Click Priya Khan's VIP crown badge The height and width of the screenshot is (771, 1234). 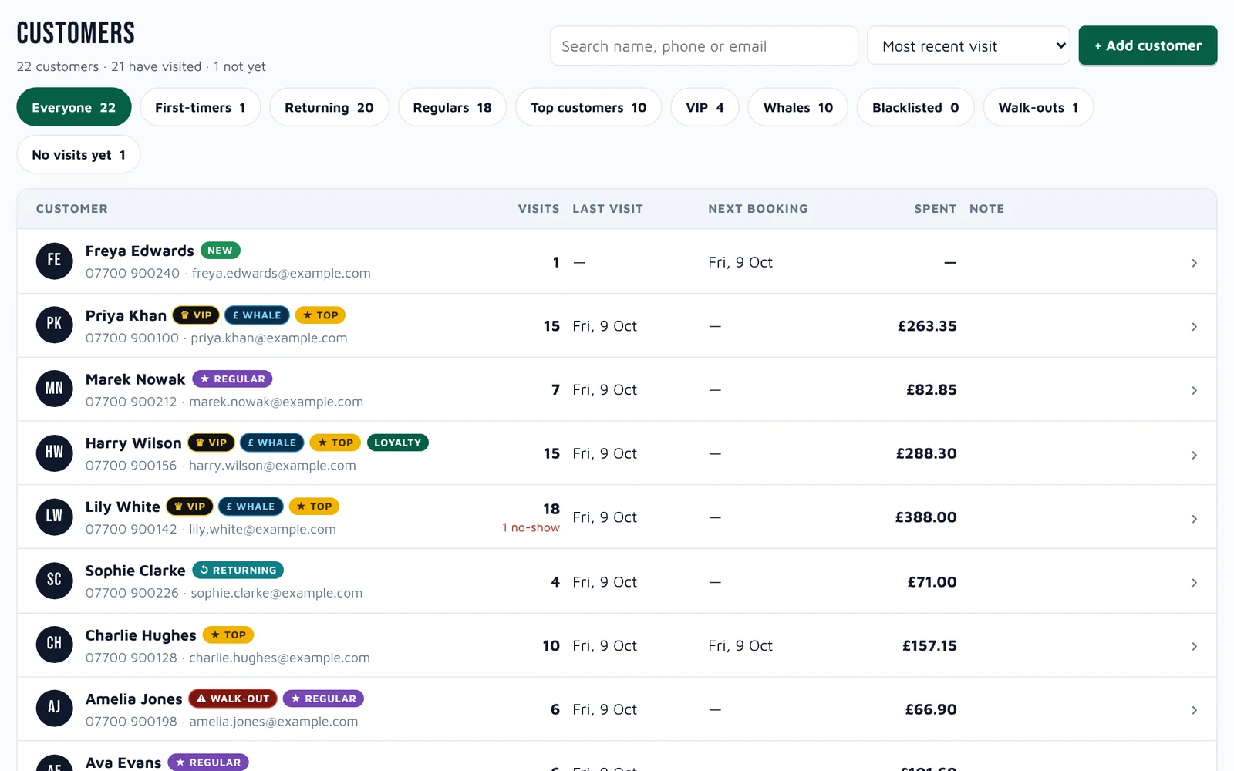pos(196,315)
